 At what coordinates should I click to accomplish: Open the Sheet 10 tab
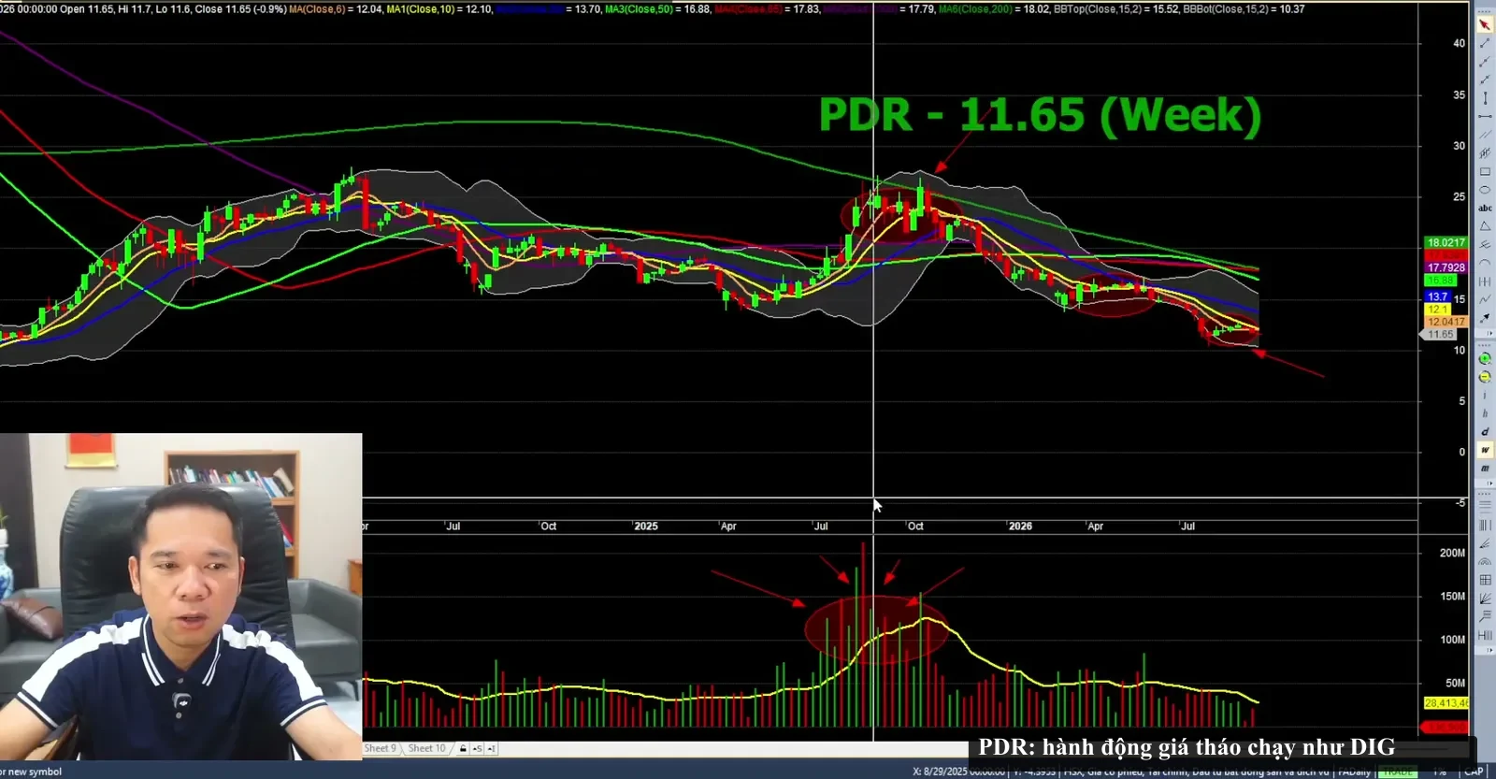(427, 749)
